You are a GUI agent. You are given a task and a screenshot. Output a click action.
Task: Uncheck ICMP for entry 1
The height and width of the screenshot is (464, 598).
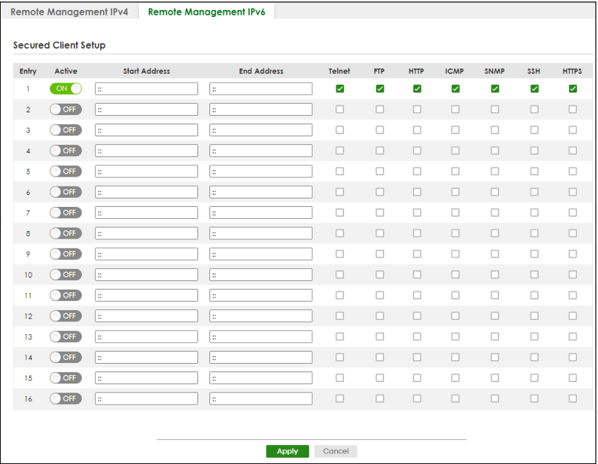[x=455, y=88]
